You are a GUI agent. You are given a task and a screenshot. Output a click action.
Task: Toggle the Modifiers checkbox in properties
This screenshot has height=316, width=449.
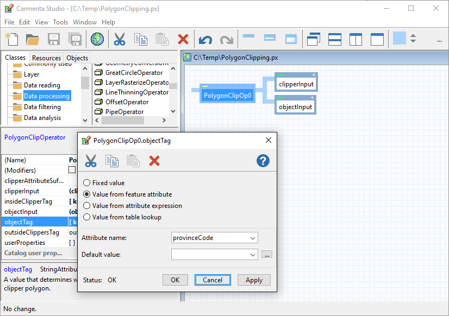point(72,170)
